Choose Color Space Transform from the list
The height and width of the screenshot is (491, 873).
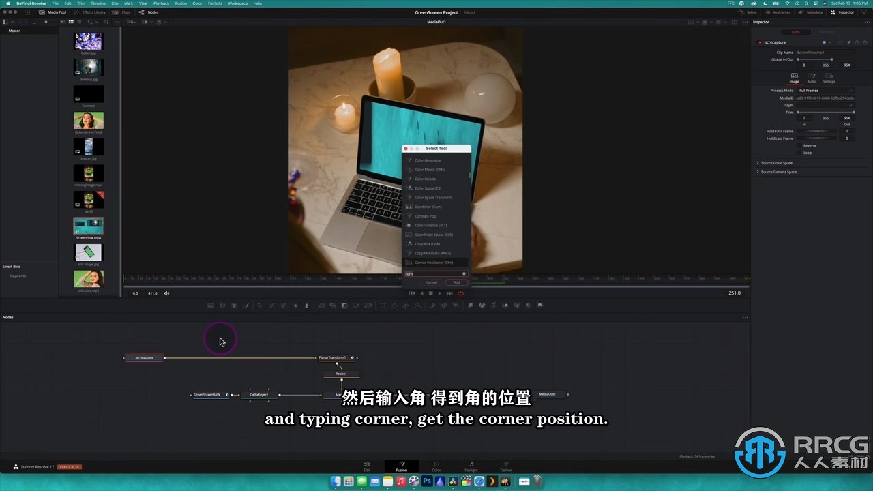pyautogui.click(x=435, y=198)
